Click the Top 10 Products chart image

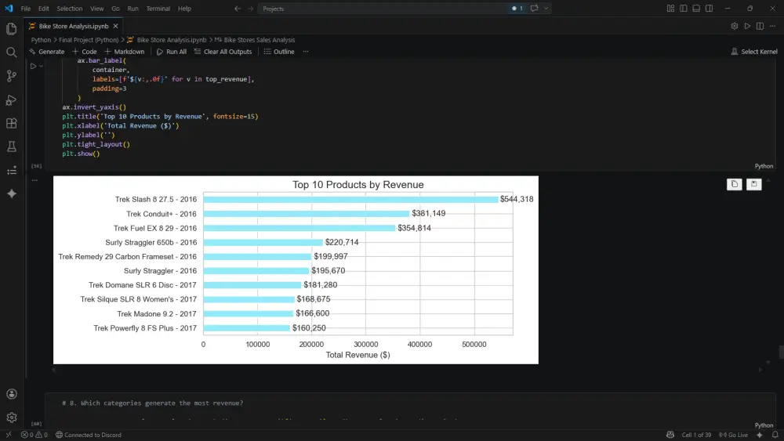296,269
